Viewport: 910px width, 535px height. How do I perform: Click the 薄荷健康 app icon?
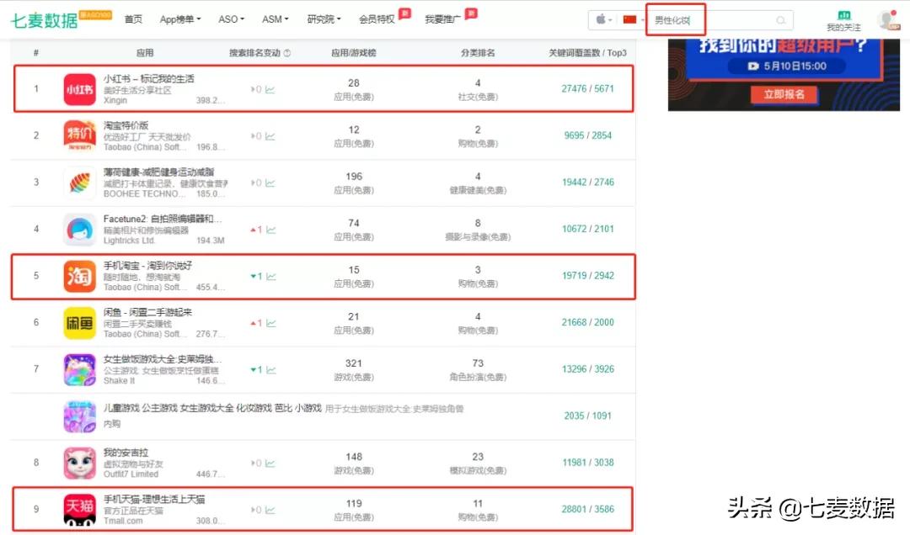pyautogui.click(x=78, y=182)
